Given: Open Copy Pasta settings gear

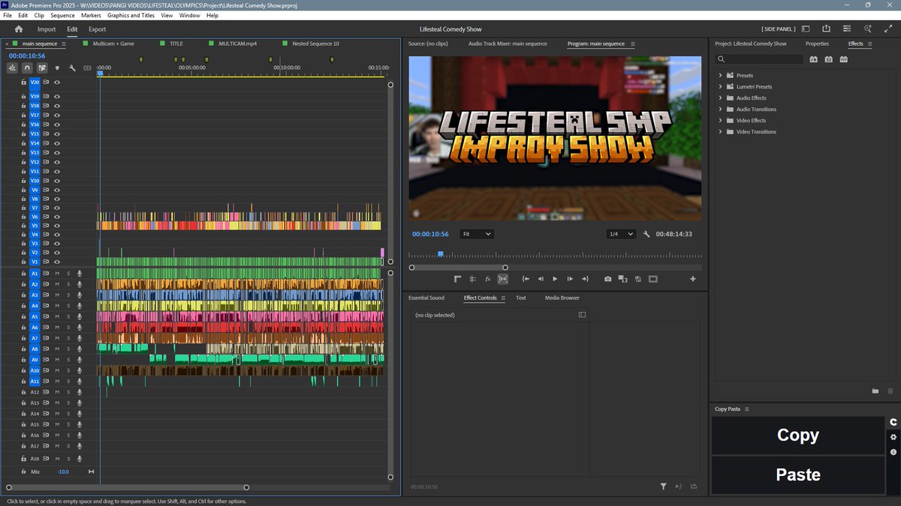Looking at the screenshot, I should pyautogui.click(x=893, y=437).
